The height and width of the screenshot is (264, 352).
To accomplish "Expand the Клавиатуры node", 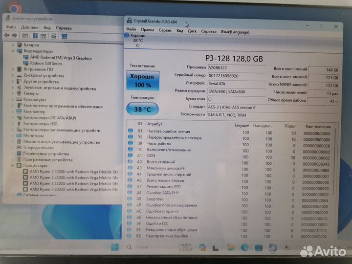I will click(x=13, y=99).
